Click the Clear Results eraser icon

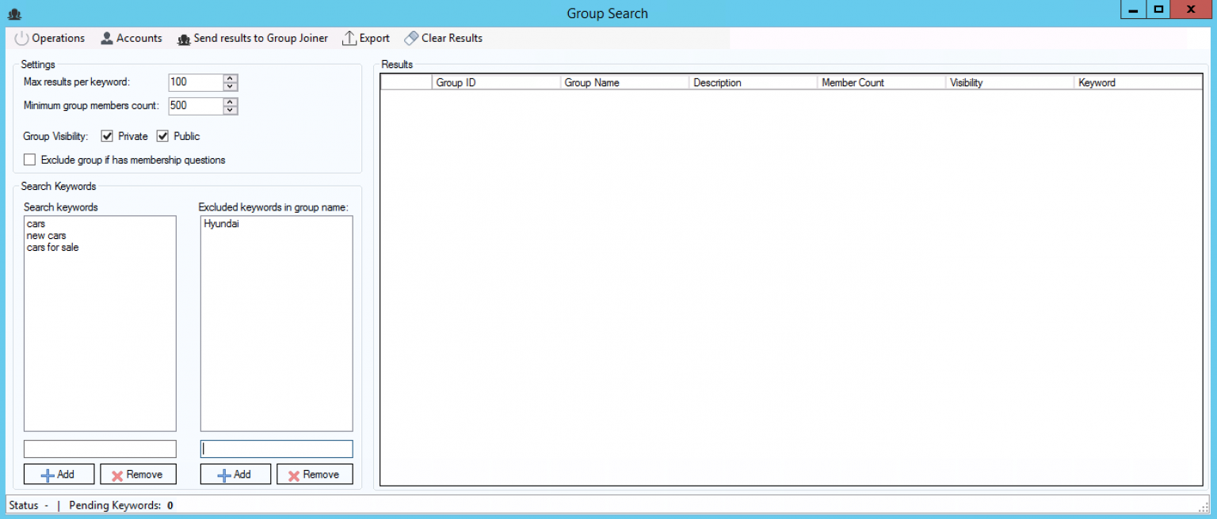tap(411, 38)
